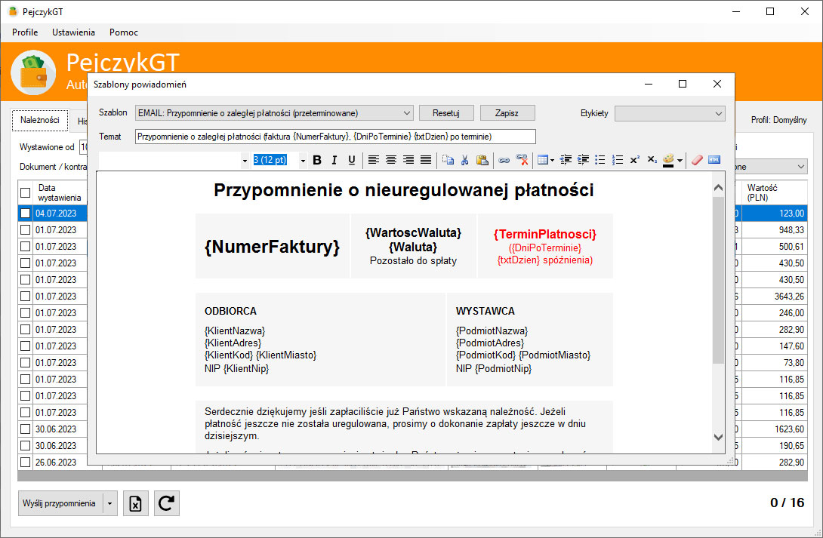
Task: Open the Etykiety labels dropdown
Action: (670, 113)
